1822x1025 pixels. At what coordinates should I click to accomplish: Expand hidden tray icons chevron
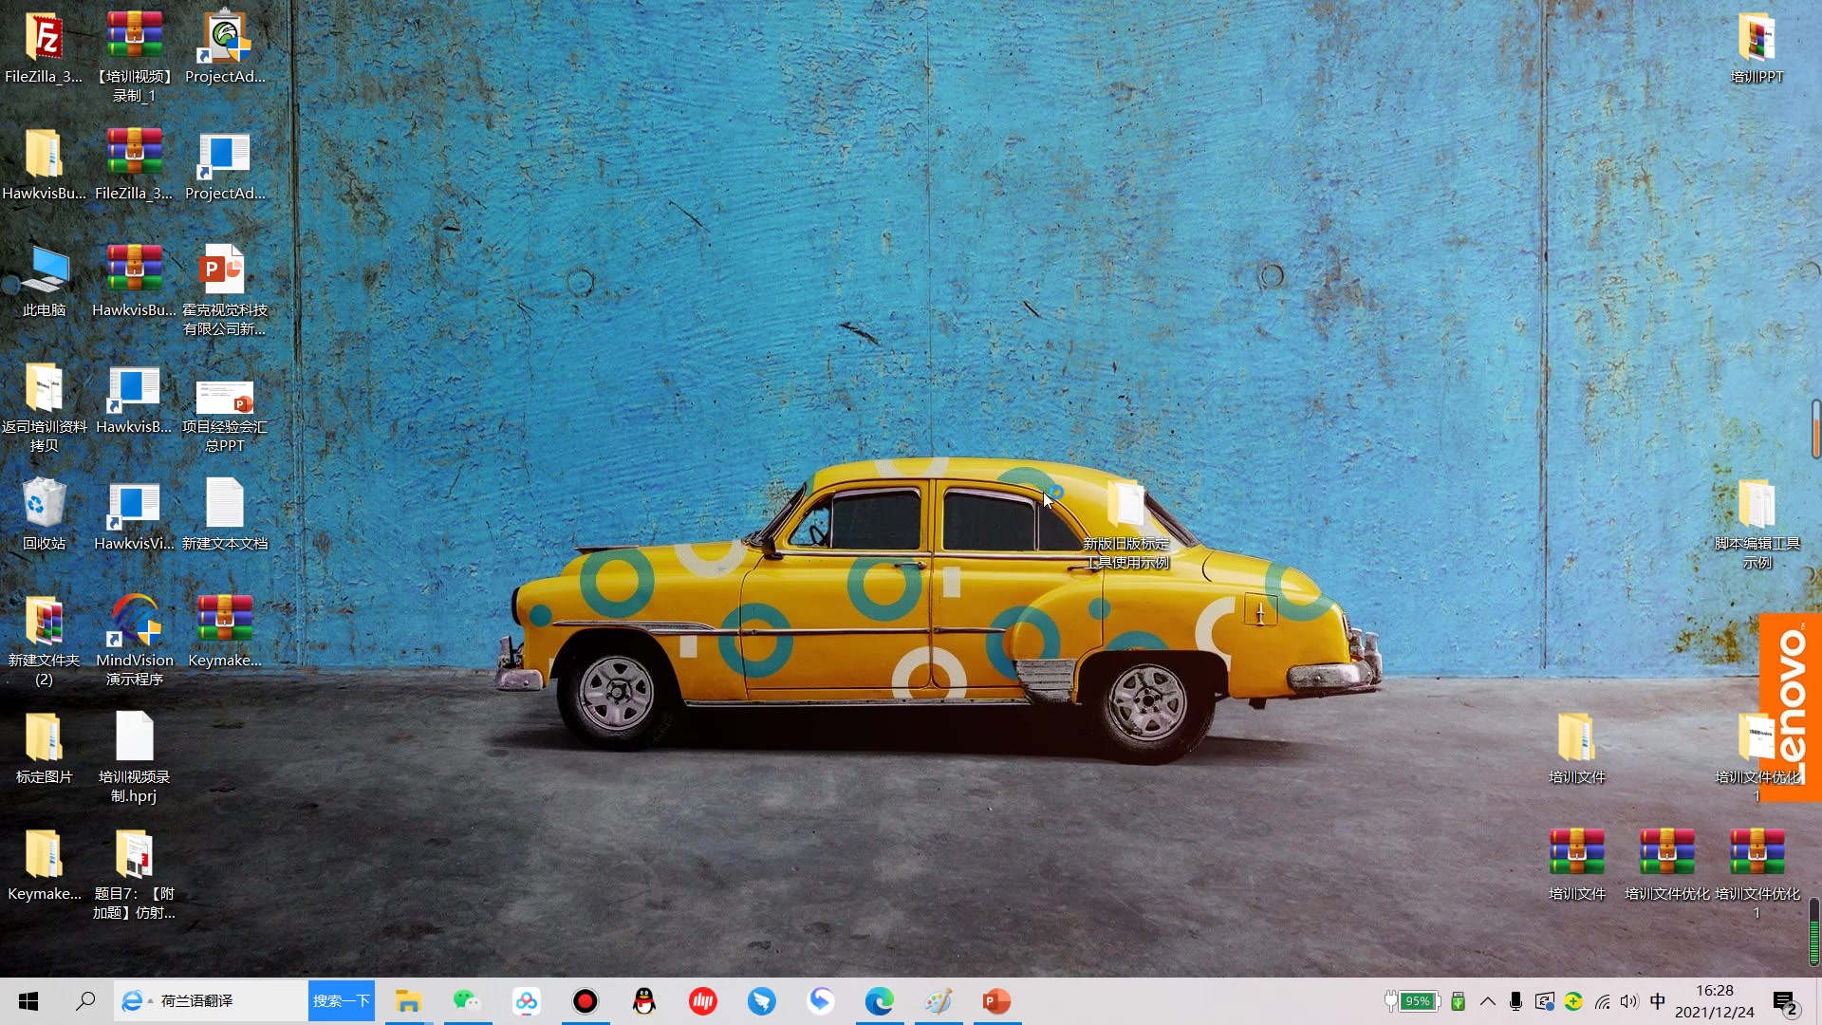coord(1487,1001)
